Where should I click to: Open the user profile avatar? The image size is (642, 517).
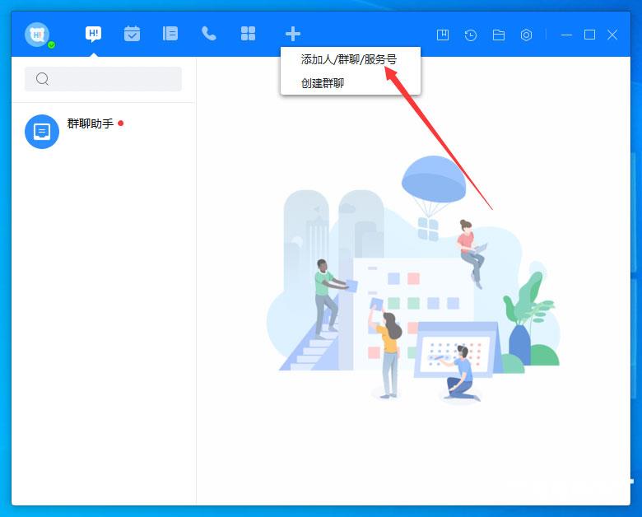click(x=37, y=35)
